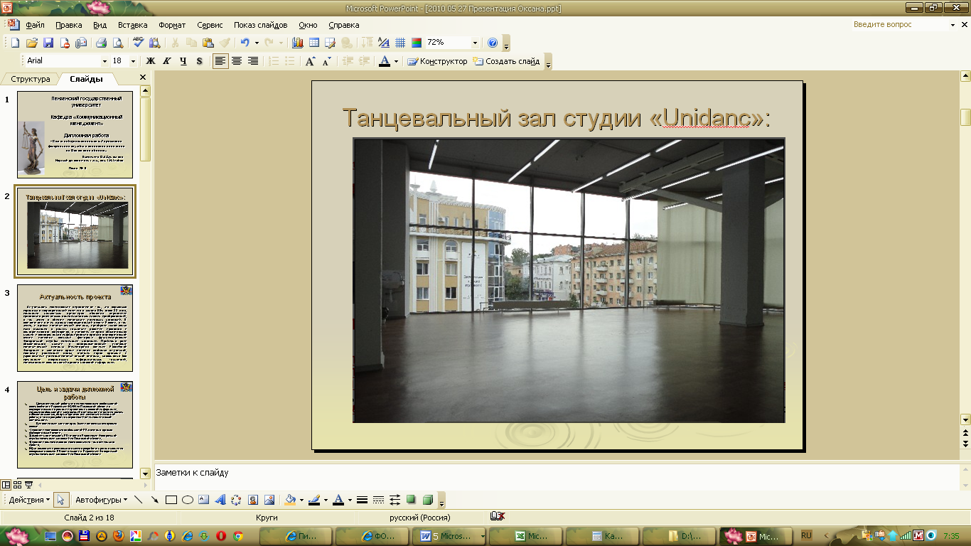The width and height of the screenshot is (971, 546).
Task: Toggle the grid display
Action: click(400, 43)
